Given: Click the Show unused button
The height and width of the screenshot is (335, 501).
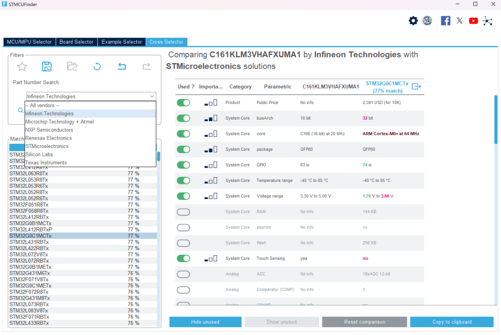Looking at the screenshot, I should (282, 322).
